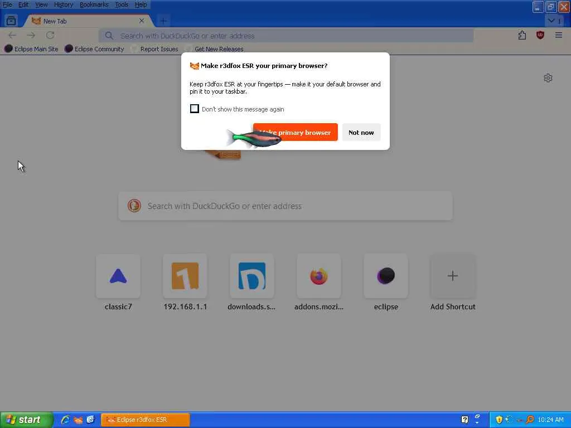This screenshot has width=571, height=428.
Task: Go forward with the forward arrow
Action: coord(31,35)
